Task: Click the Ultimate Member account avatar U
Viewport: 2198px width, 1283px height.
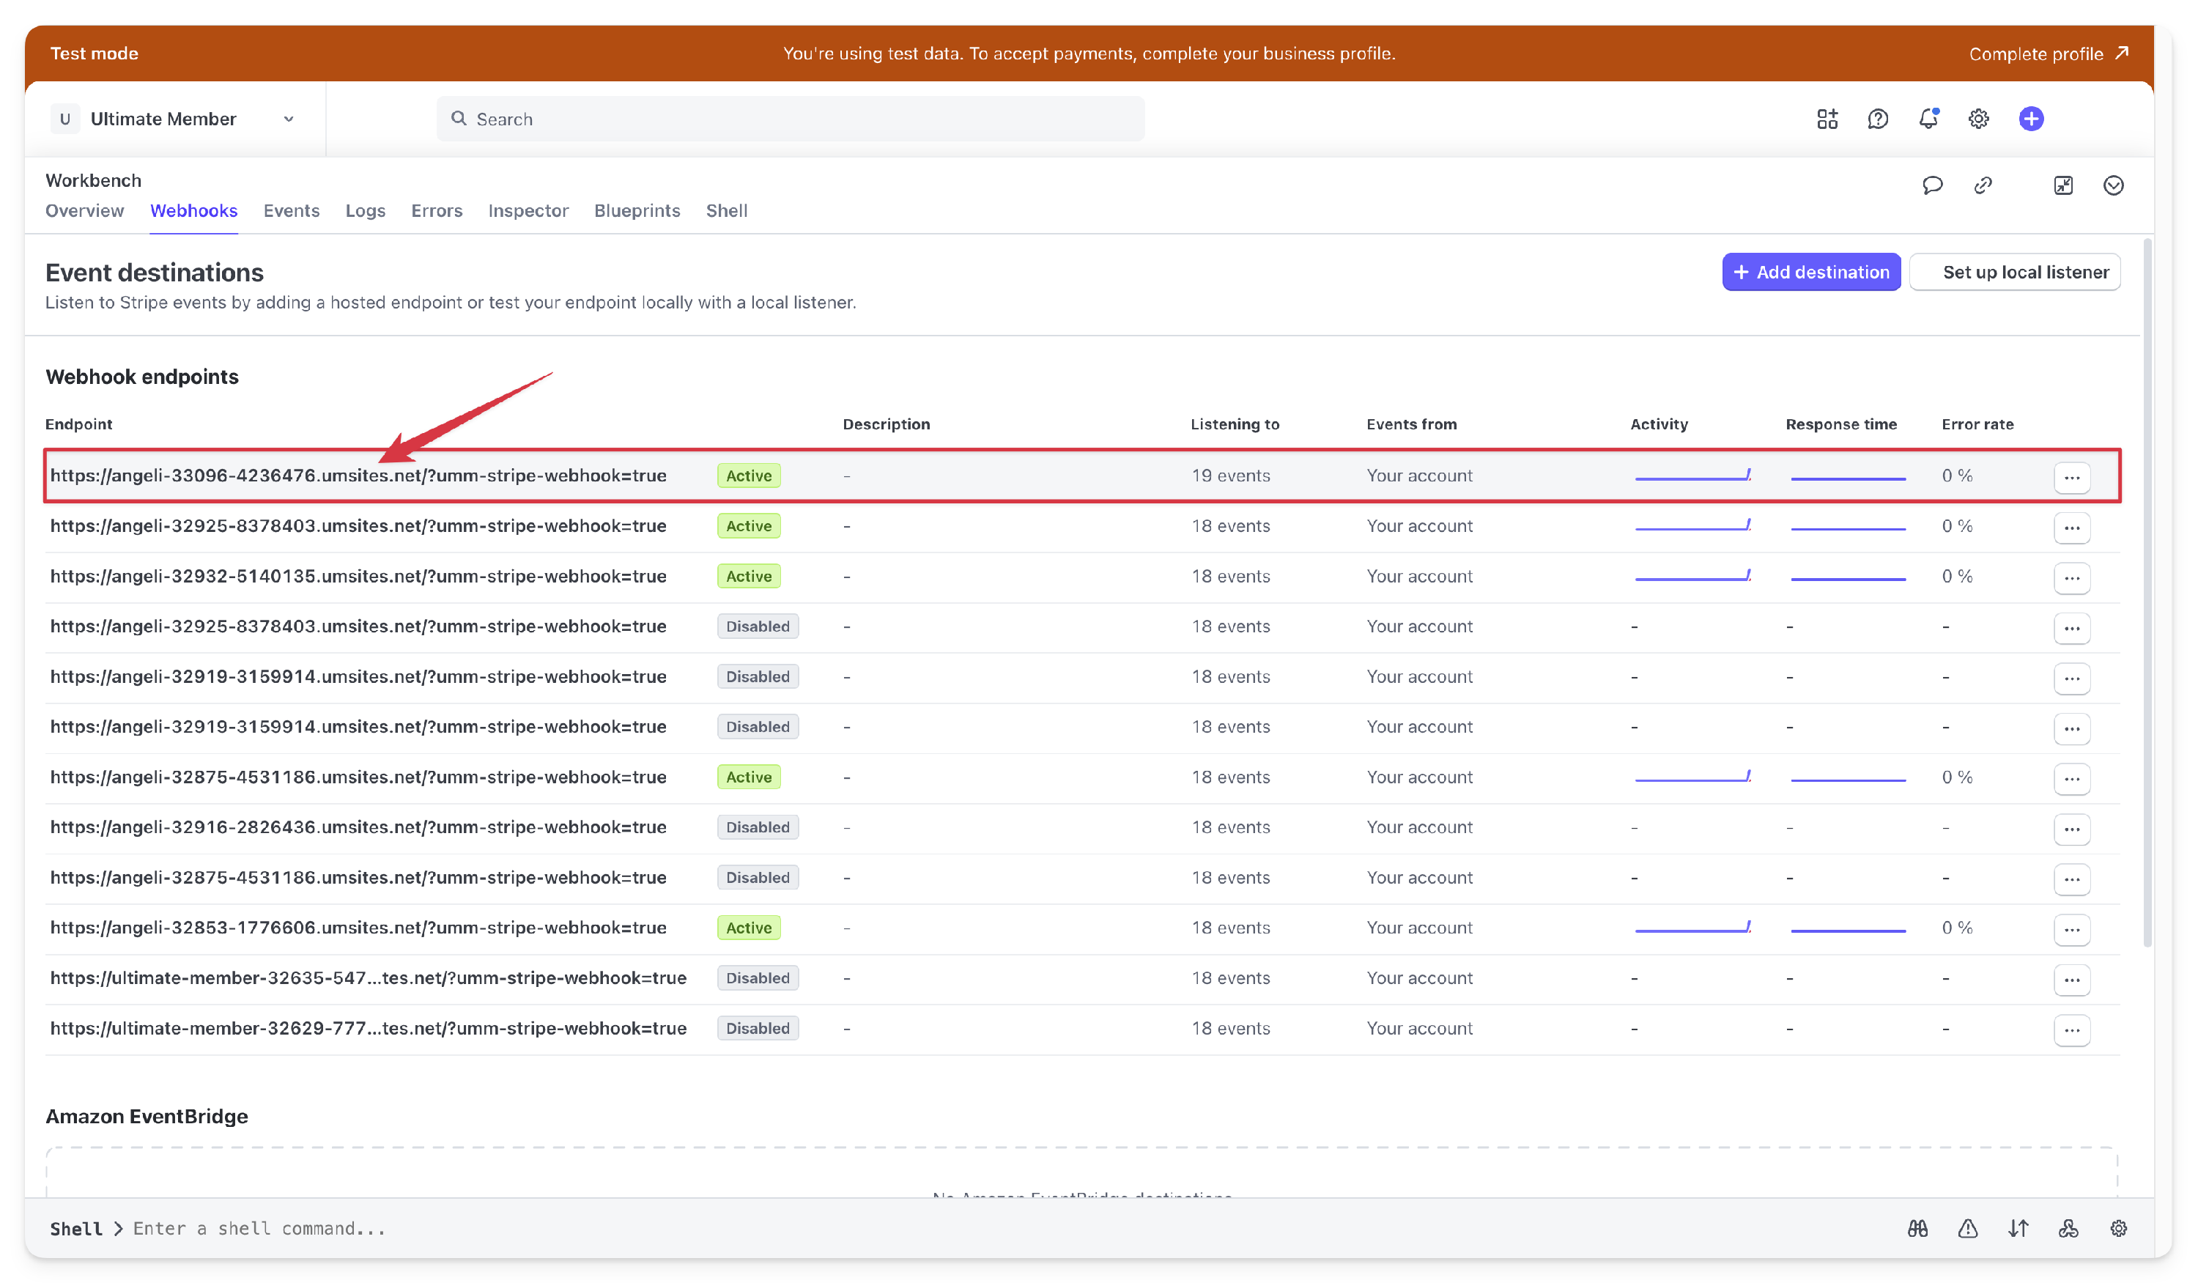Action: [x=64, y=119]
